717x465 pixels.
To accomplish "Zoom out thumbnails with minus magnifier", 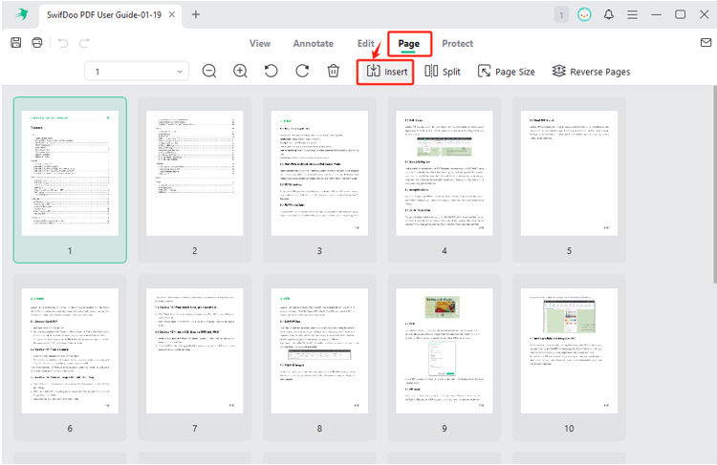I will click(x=209, y=72).
